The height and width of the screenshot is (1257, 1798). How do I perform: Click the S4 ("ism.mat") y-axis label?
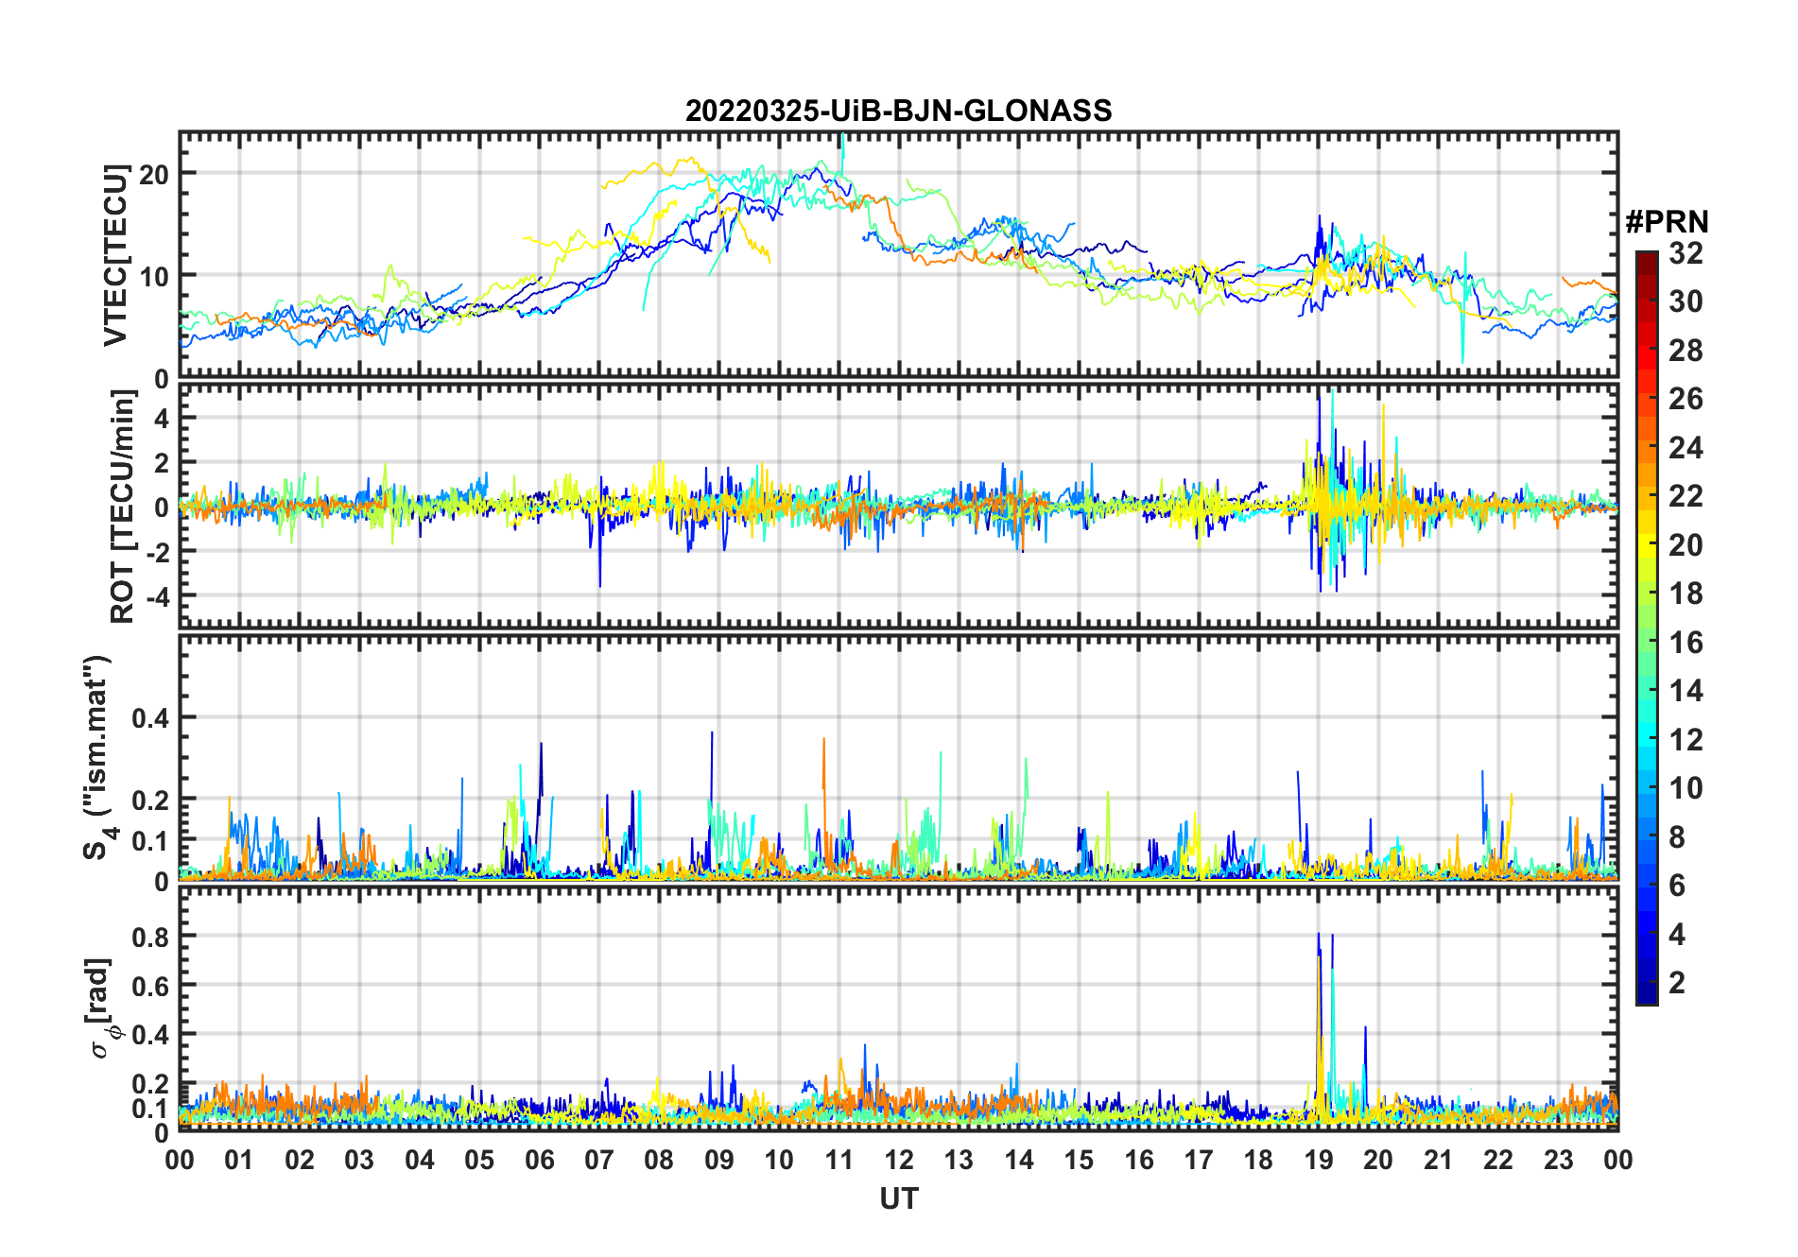coord(98,757)
